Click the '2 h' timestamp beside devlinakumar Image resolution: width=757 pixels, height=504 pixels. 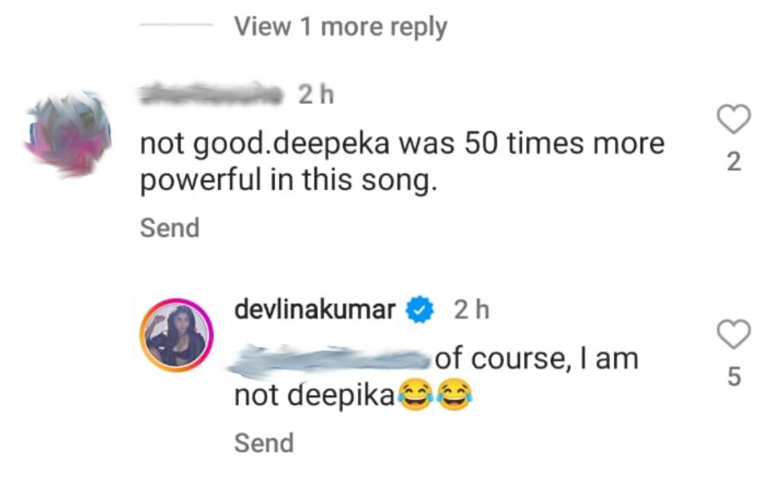point(471,311)
